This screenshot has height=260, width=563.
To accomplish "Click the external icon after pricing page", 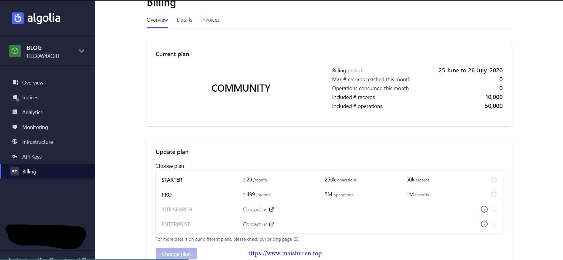I will tap(295, 239).
